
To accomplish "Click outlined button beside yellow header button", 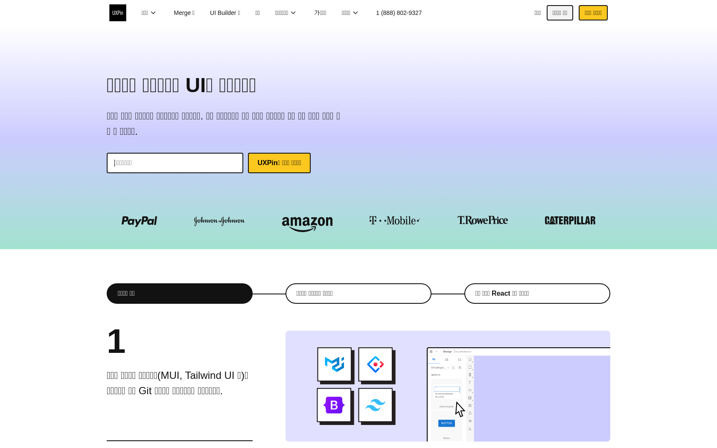I will pos(560,13).
